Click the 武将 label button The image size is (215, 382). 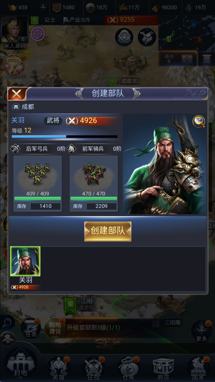[x=53, y=120]
